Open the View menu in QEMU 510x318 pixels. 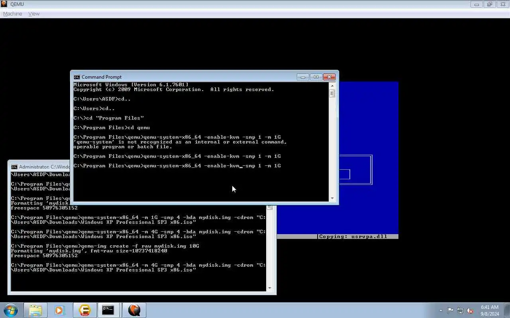click(34, 14)
